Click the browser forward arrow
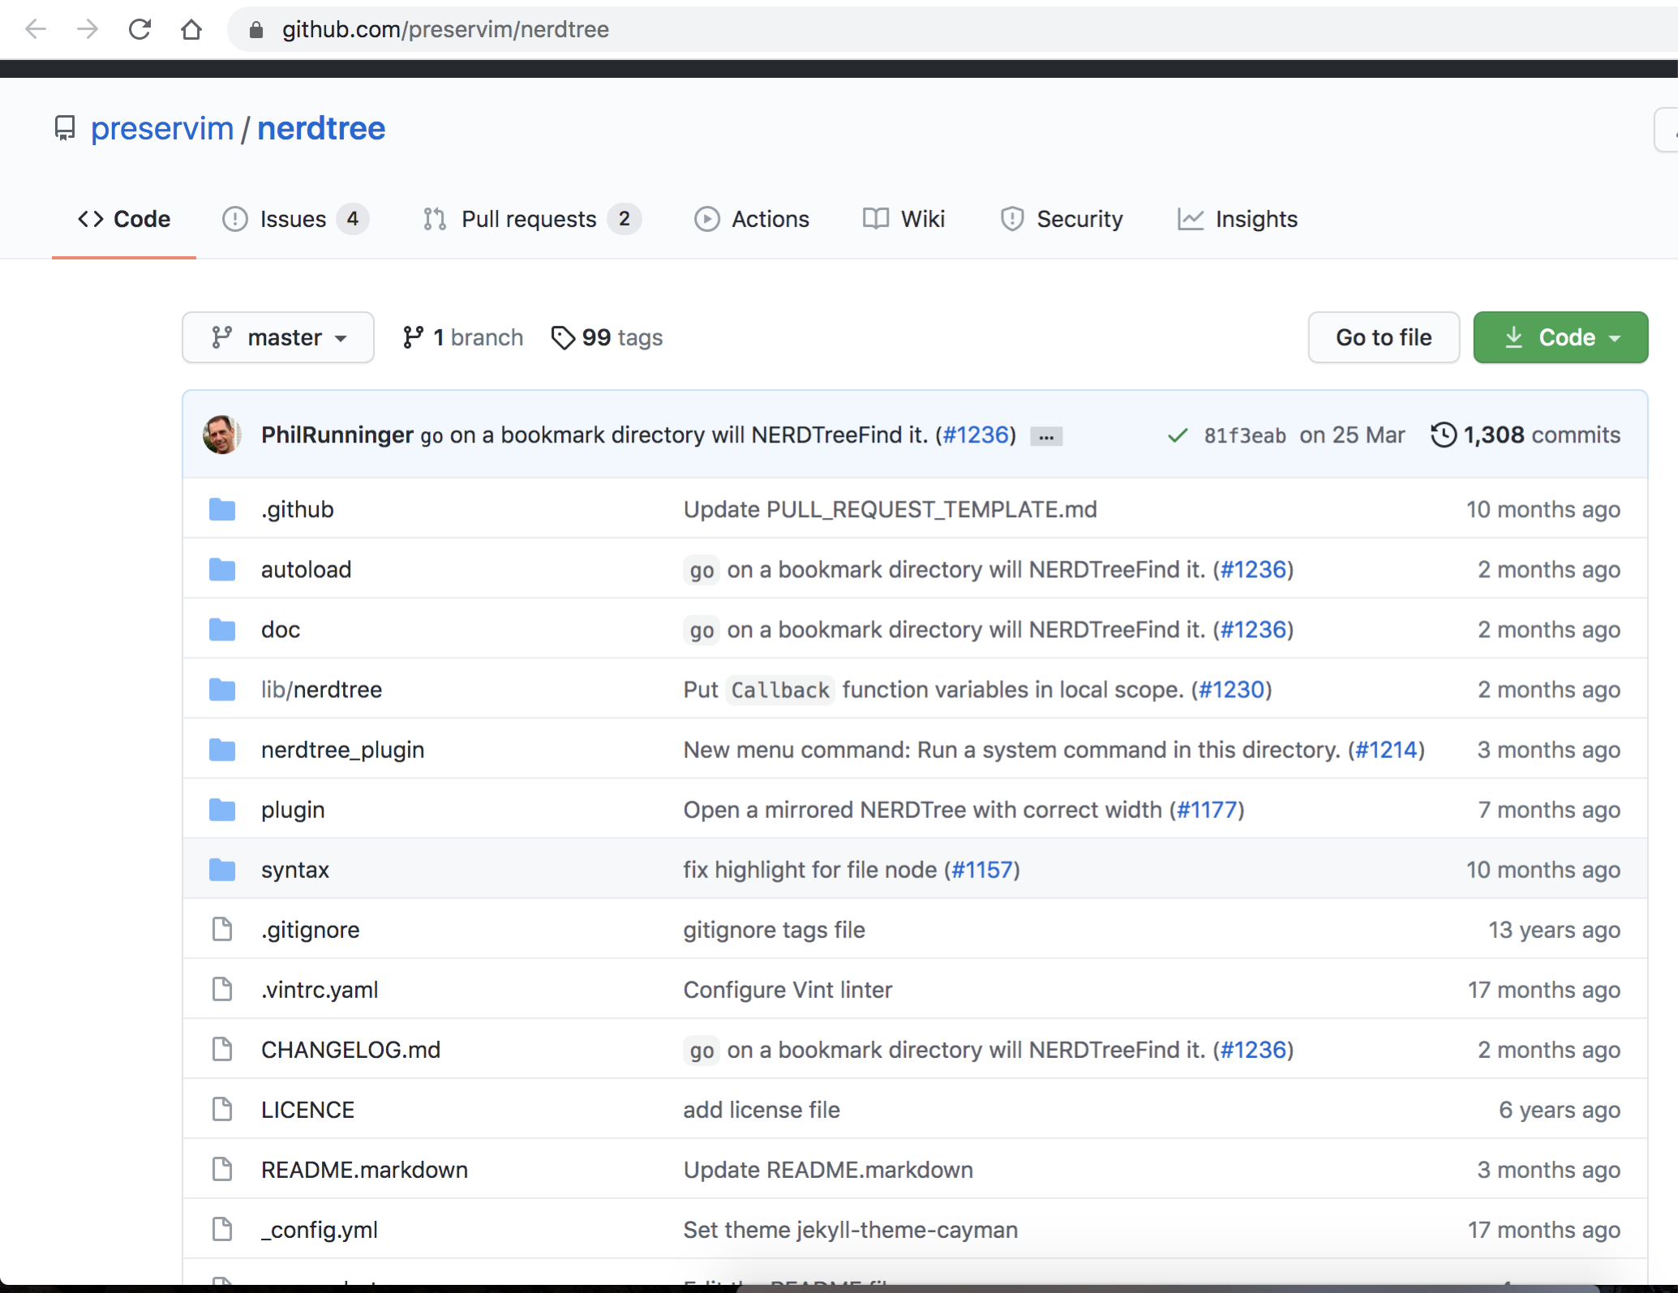 tap(88, 30)
